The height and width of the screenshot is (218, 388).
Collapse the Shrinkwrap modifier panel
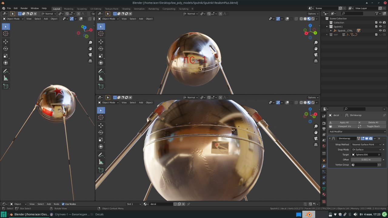coord(330,138)
